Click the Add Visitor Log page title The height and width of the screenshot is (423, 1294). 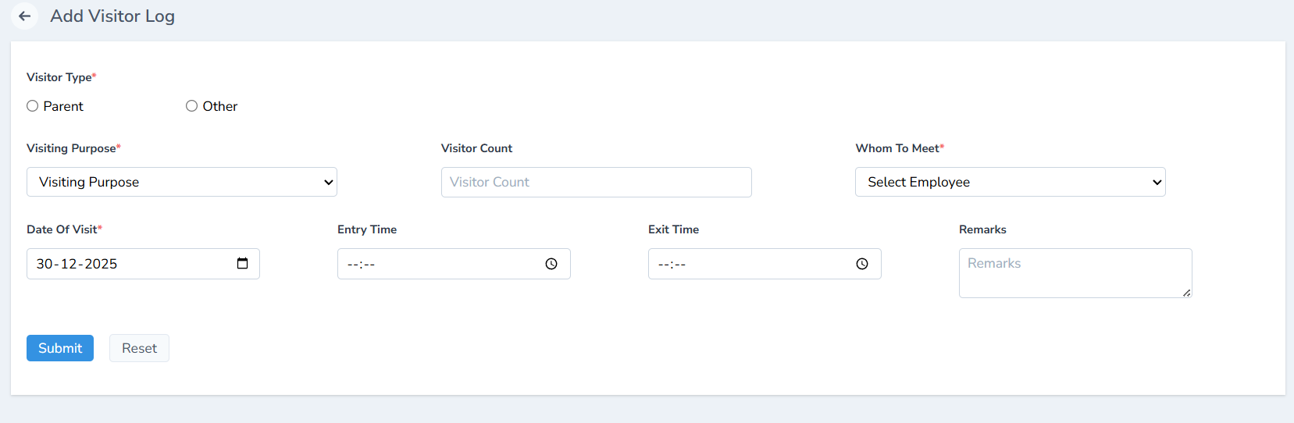(112, 16)
